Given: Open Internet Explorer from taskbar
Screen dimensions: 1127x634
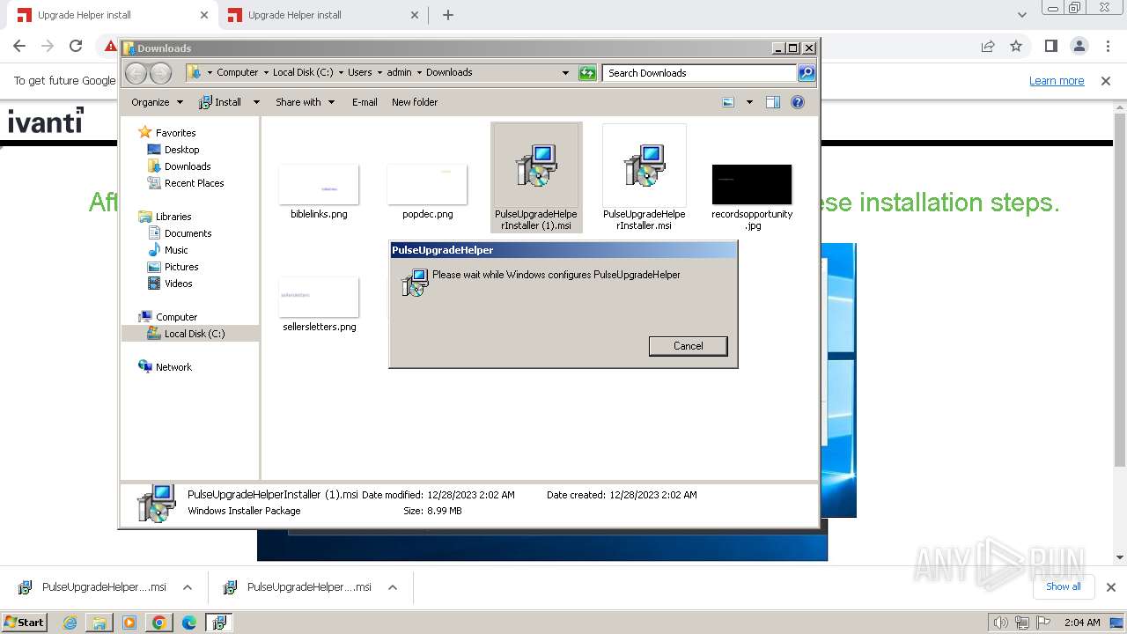Looking at the screenshot, I should (x=70, y=623).
